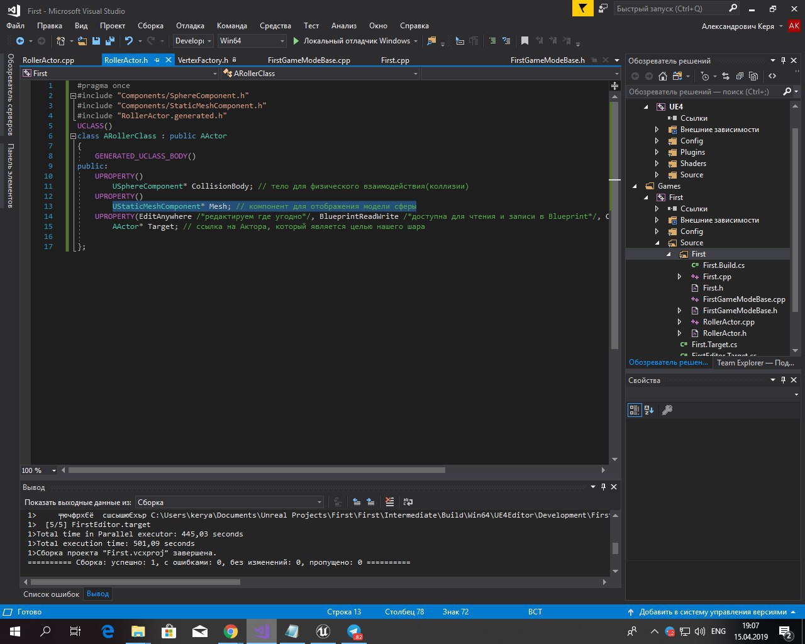This screenshot has width=805, height=644.
Task: Open Unreal Engine from the taskbar
Action: tap(323, 631)
